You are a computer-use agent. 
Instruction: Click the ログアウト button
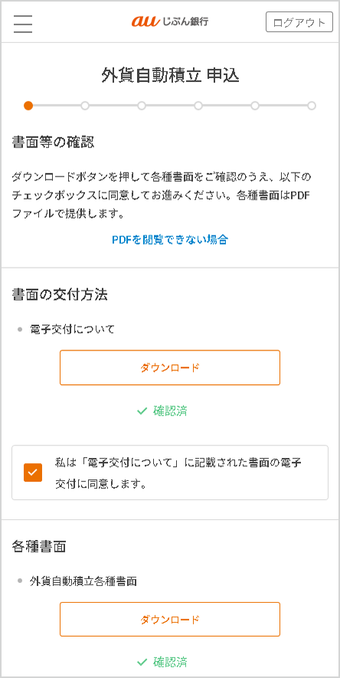point(299,22)
